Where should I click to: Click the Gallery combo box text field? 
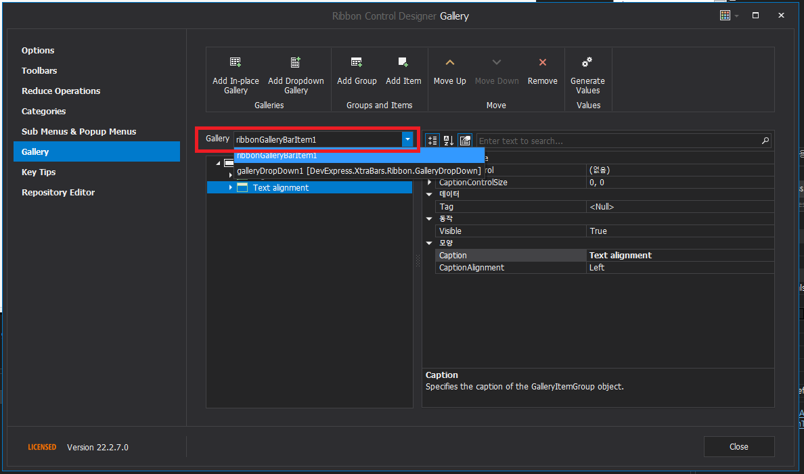(318, 139)
